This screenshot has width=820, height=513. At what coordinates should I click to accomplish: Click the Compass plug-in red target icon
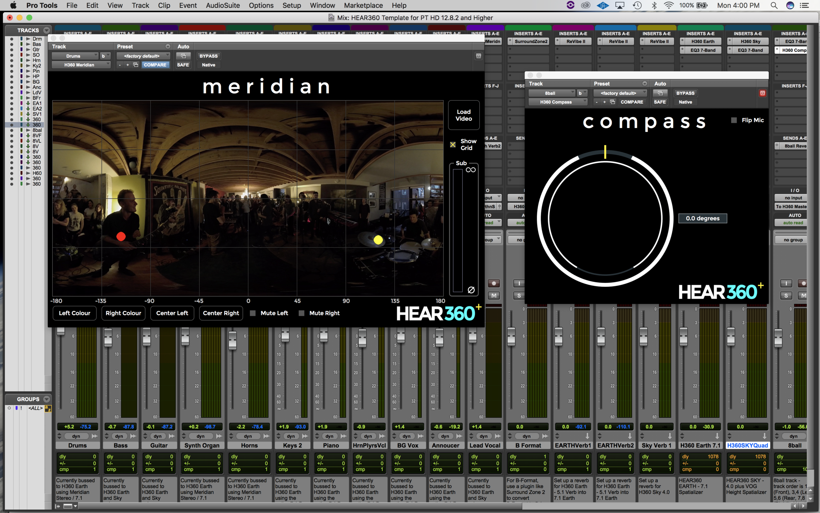[762, 93]
